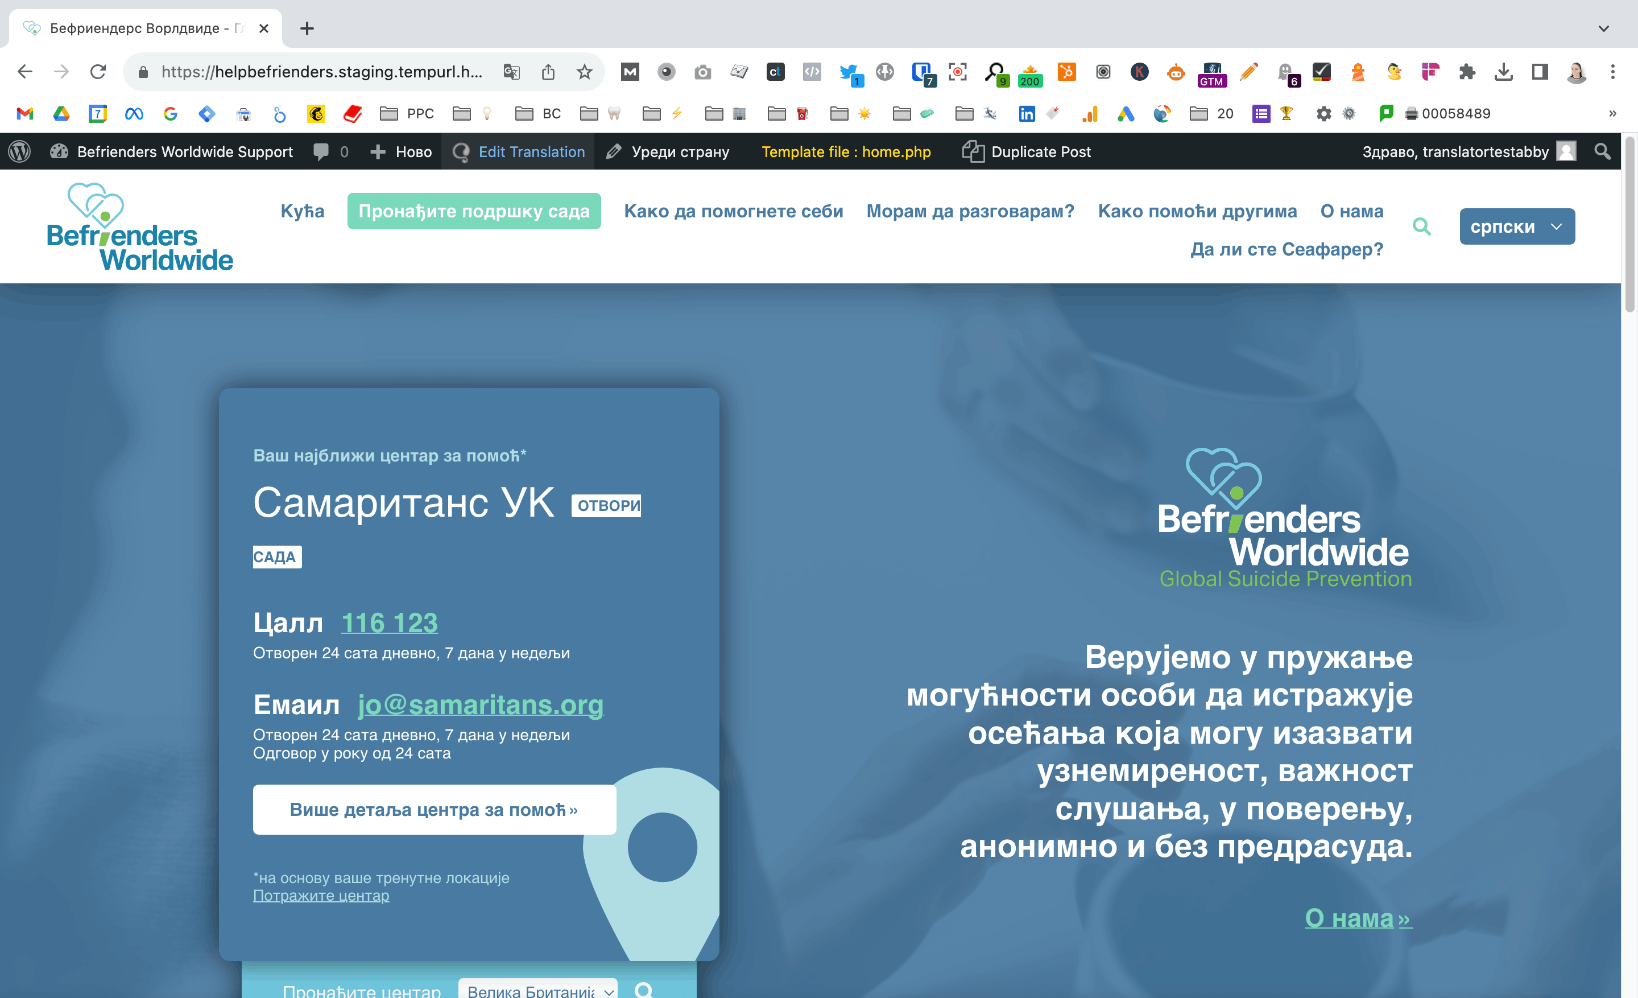Open the Chrome three-dot menu

pos(1613,72)
